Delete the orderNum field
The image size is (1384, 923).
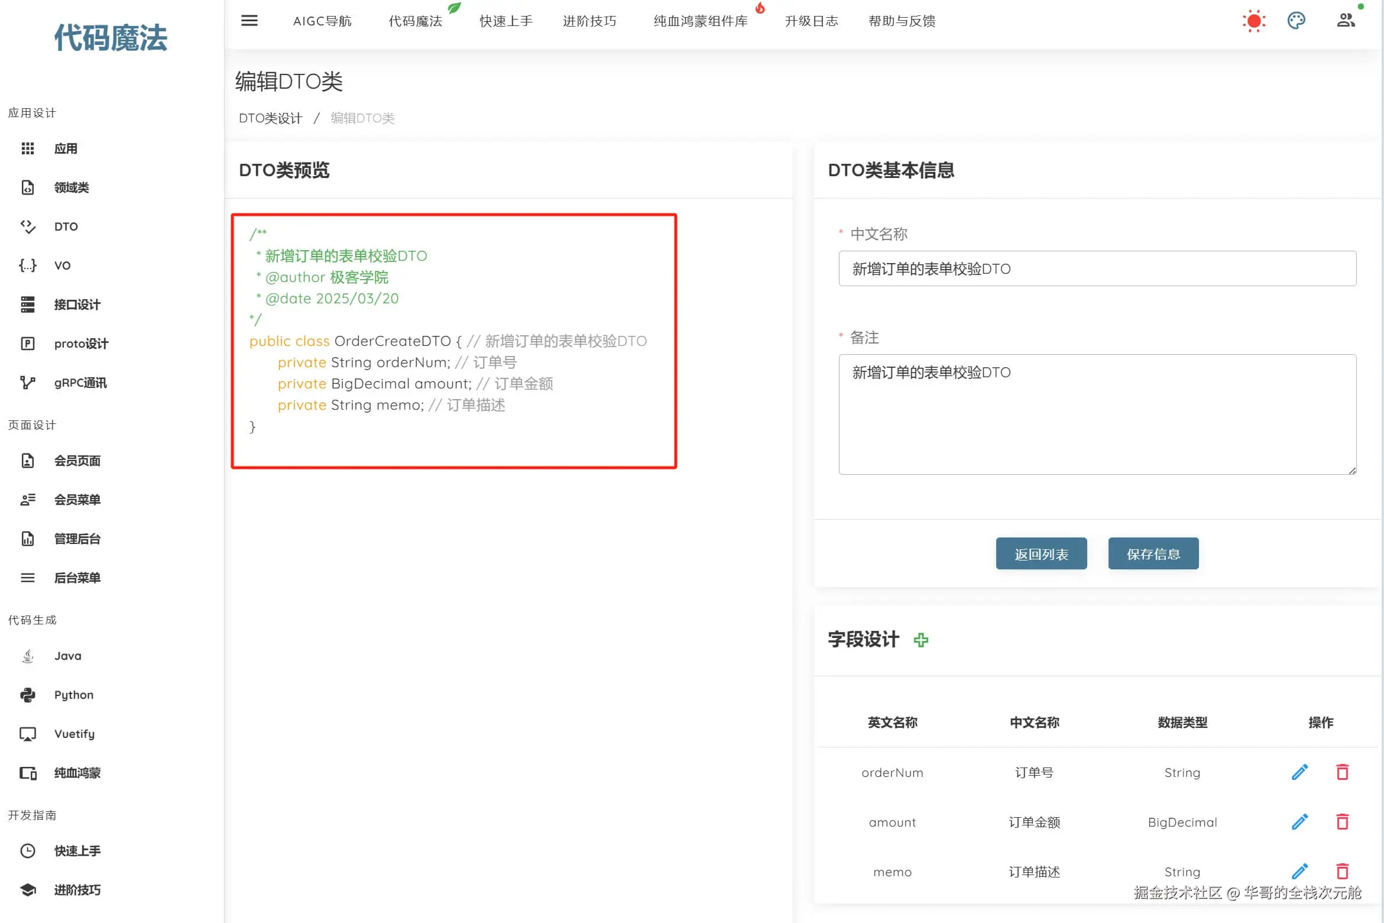click(1342, 772)
